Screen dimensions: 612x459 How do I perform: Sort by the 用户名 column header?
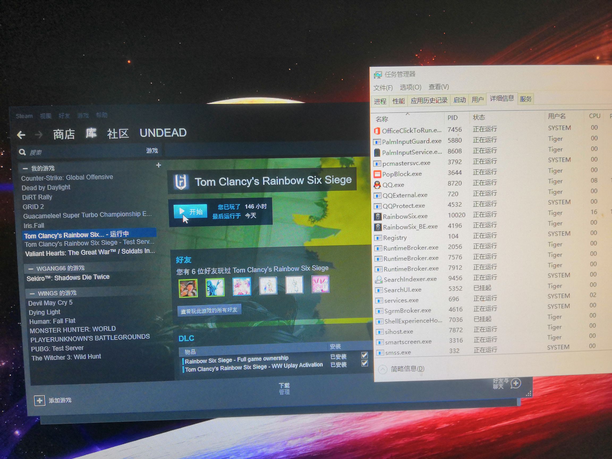[x=557, y=116]
